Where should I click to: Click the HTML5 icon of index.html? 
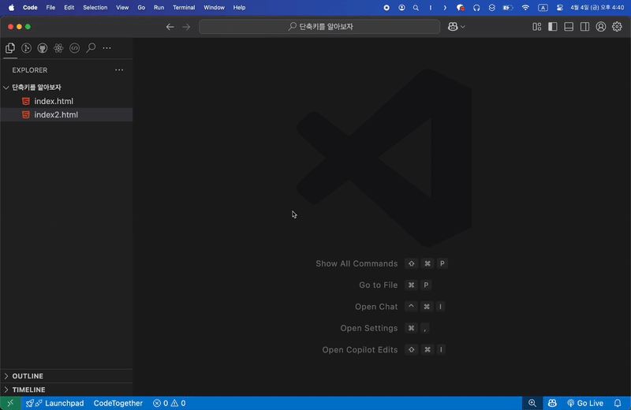26,101
